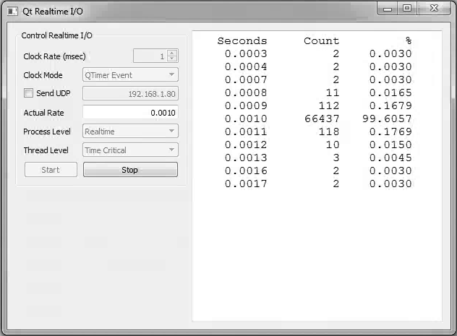Decrease Clock Rate with the down arrow

(172, 59)
